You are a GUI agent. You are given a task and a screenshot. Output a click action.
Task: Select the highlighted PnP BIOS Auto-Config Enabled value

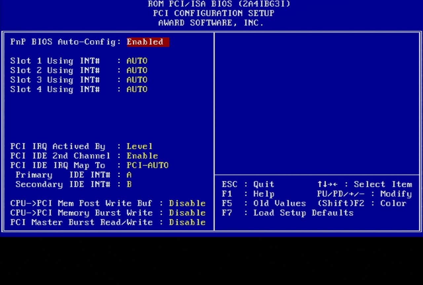(x=148, y=42)
